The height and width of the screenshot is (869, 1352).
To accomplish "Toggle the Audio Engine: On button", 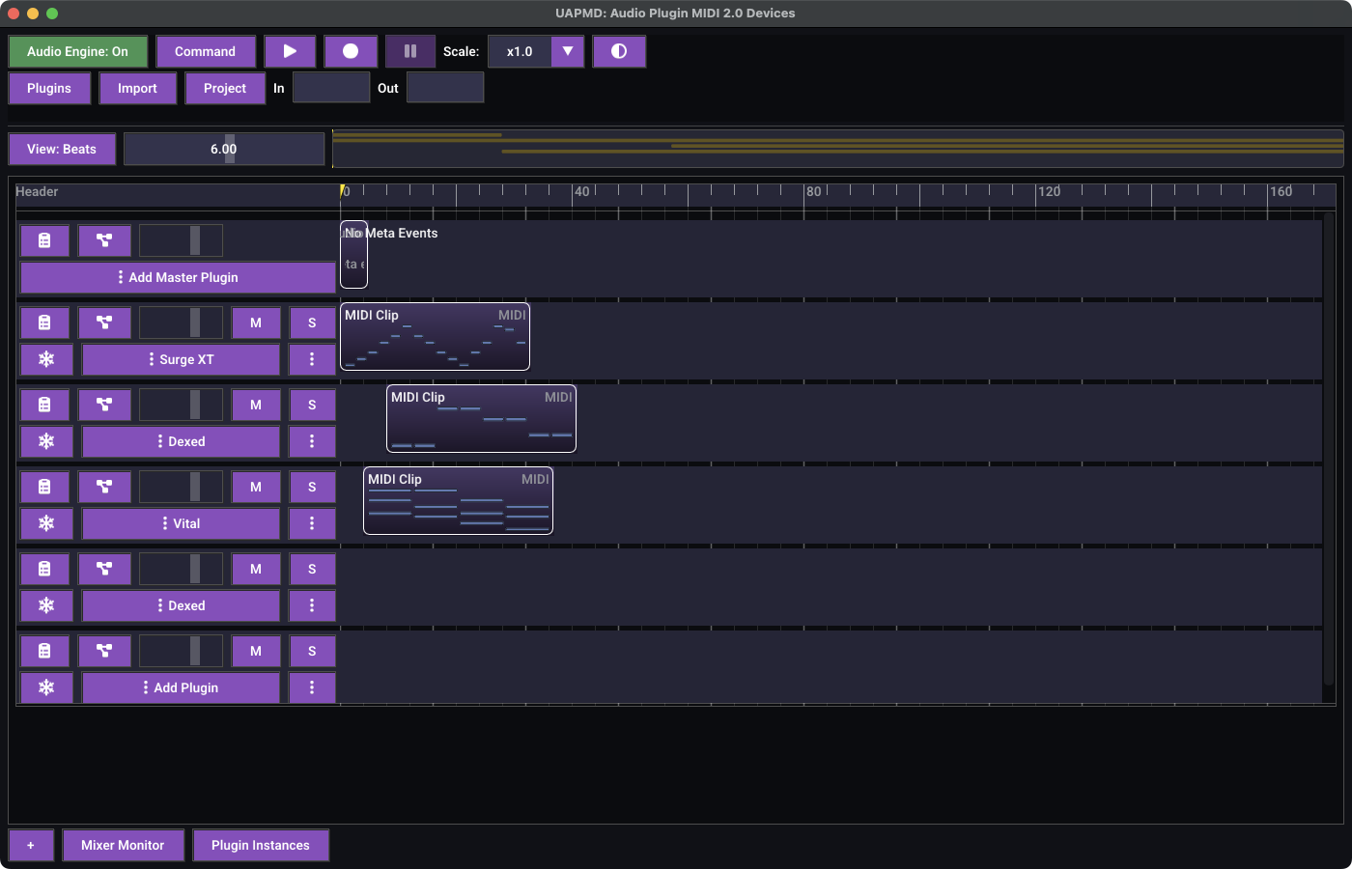I will [77, 51].
